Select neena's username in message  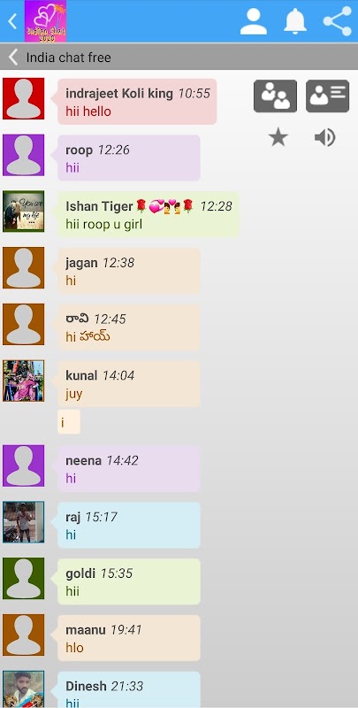(83, 460)
